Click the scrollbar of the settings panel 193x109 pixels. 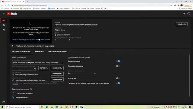tap(190, 75)
